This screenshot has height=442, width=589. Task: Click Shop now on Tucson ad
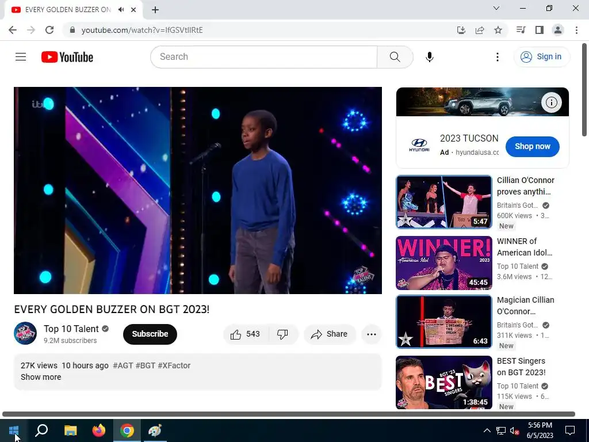coord(532,147)
